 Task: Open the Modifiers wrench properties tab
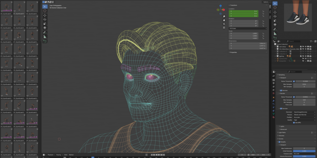[x=273, y=101]
